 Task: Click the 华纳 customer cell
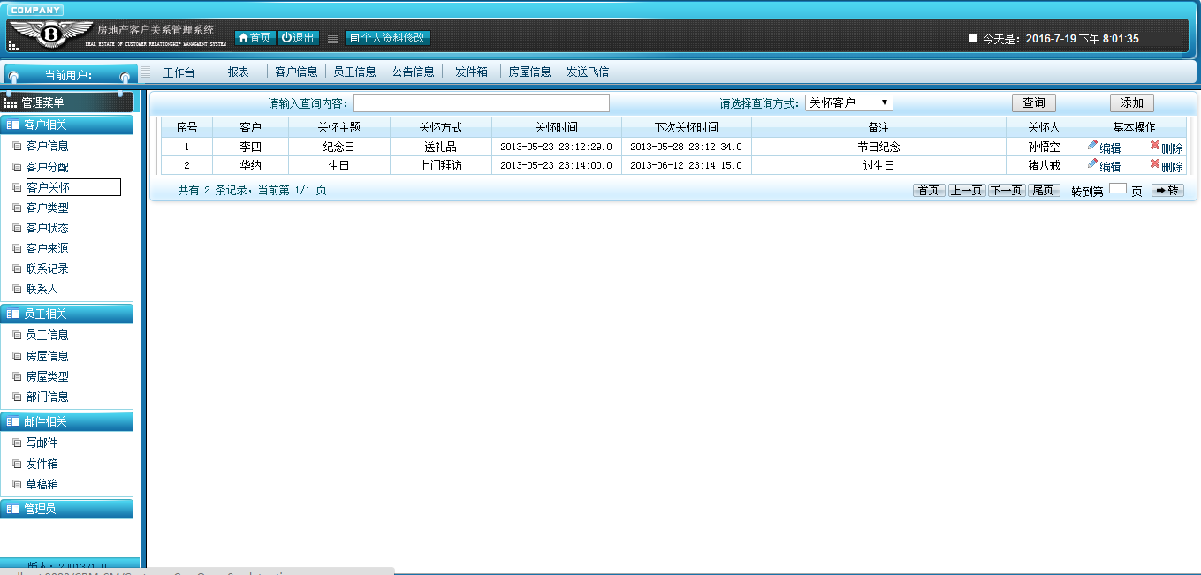click(251, 165)
